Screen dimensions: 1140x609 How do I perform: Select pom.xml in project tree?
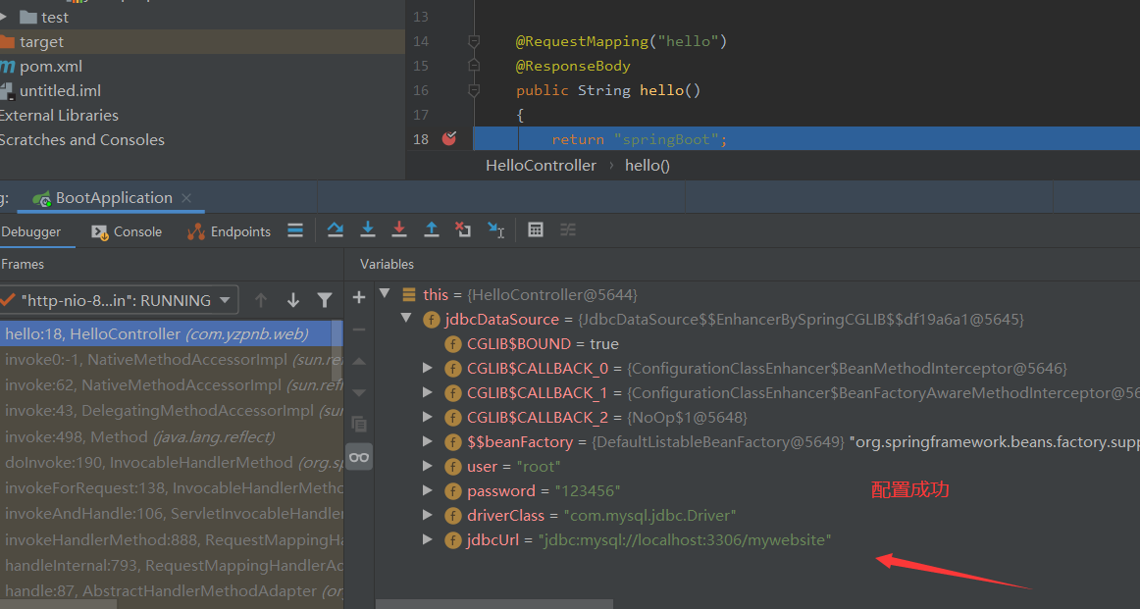(51, 66)
